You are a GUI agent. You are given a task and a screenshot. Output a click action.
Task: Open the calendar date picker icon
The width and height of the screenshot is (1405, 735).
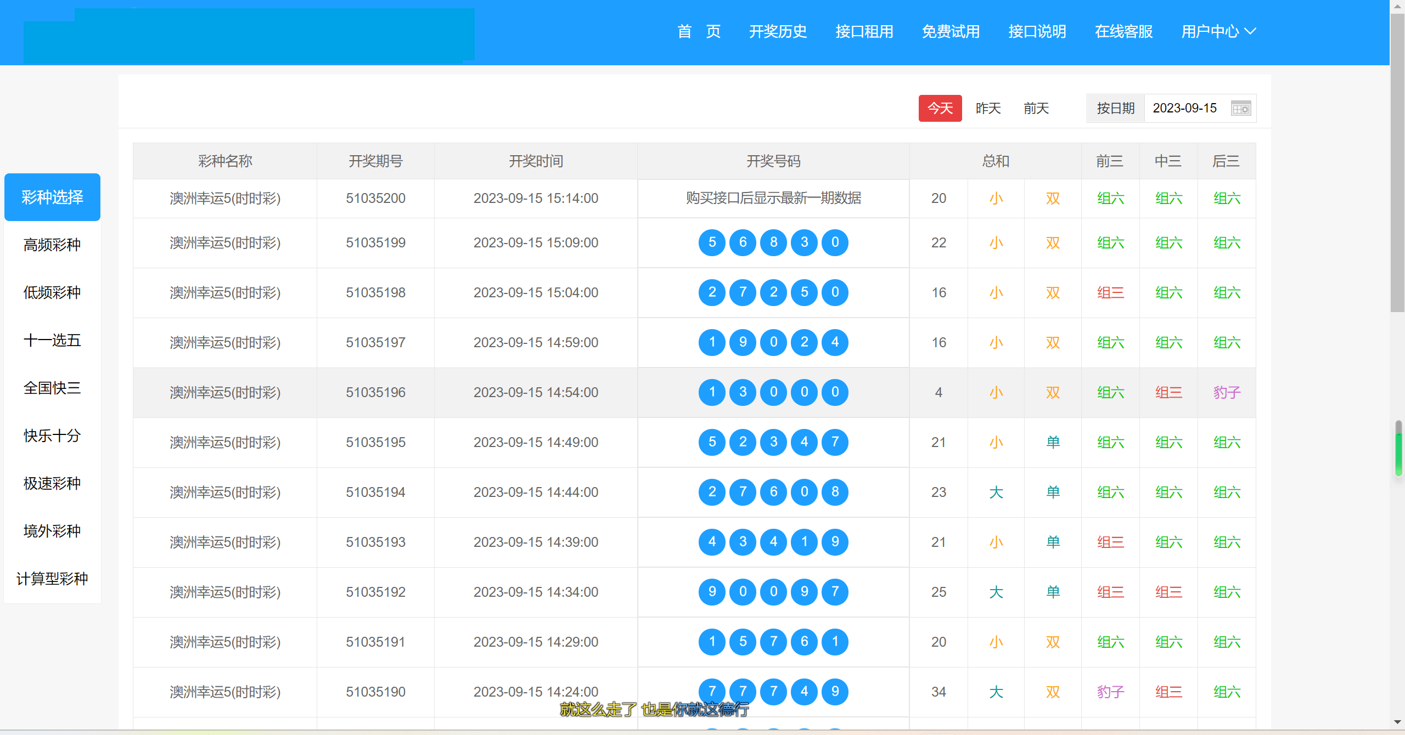[x=1240, y=108]
